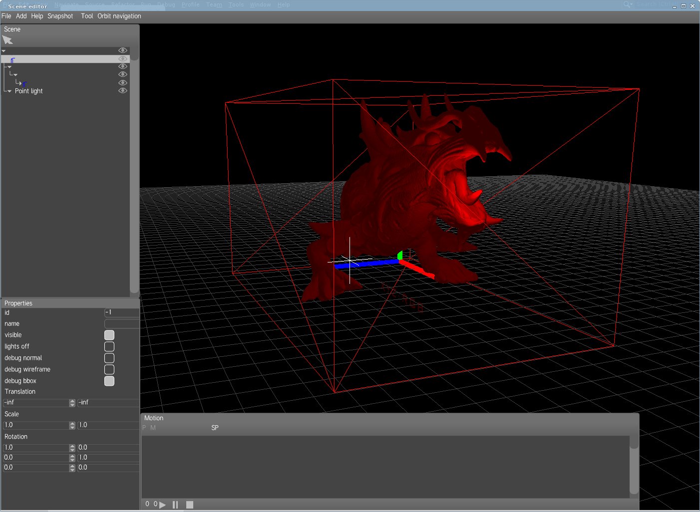
Task: Open the background Window menu
Action: click(260, 4)
